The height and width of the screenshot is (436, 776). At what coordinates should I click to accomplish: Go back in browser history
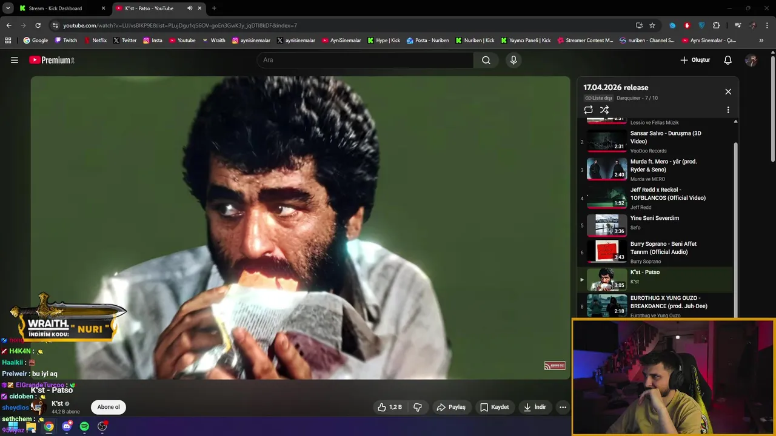tap(8, 25)
